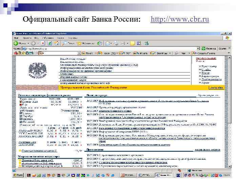Click the green Back (Назад) arrow
This screenshot has height=183, width=244.
[x=16, y=43]
